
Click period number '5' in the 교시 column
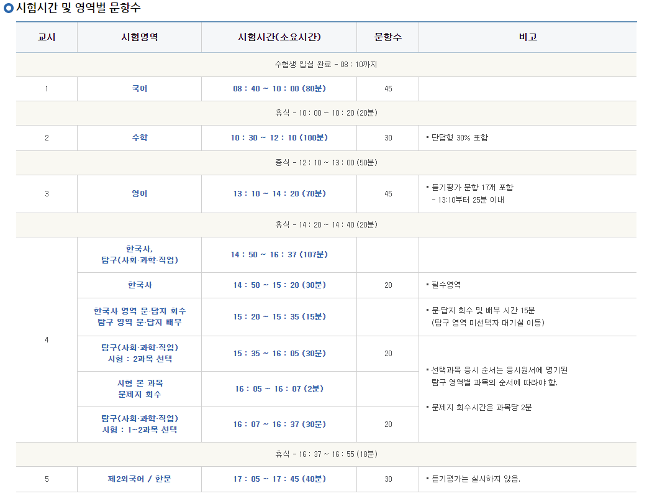(x=47, y=479)
